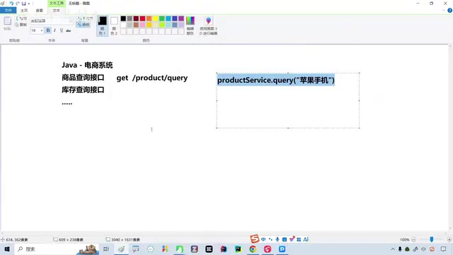Click the text 'Java - 电商系统' on canvas
Viewport: 453px width, 255px height.
click(87, 65)
